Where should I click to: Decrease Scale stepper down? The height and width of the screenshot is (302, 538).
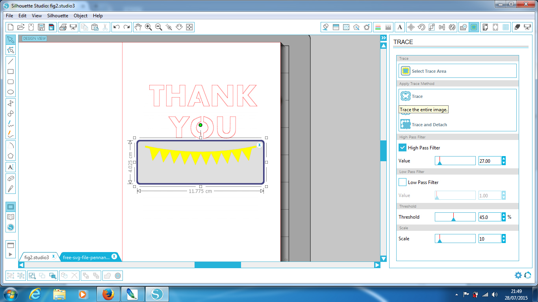[504, 241]
